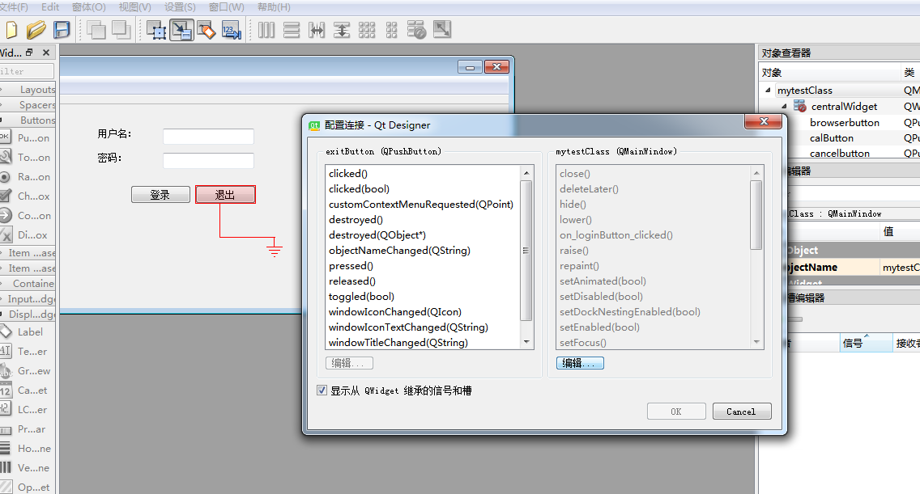The image size is (920, 494).
Task: Apply Lay Out Horizontally in Splitter icon
Action: click(x=317, y=30)
